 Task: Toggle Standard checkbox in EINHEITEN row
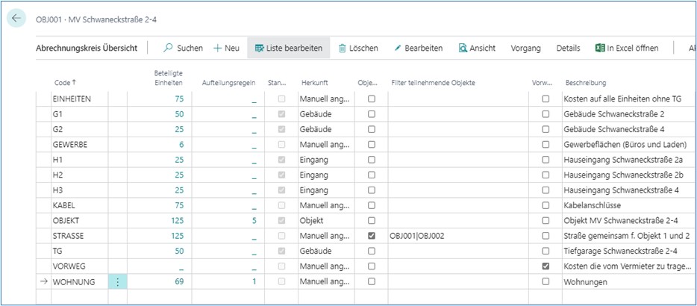pos(281,99)
